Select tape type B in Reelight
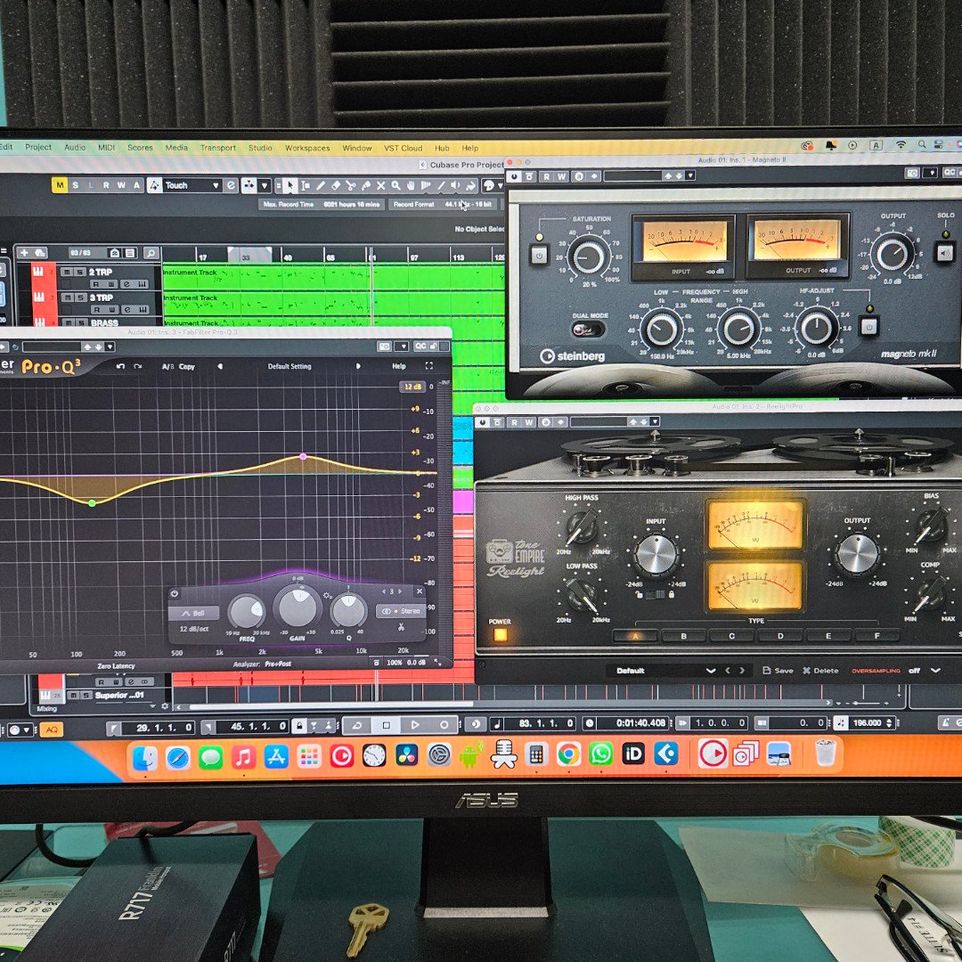This screenshot has height=962, width=962. point(683,636)
